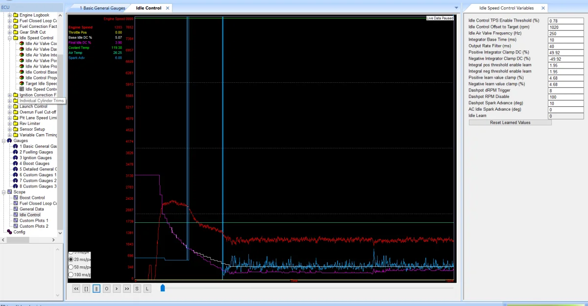Viewport: 588px width, 306px height.
Task: Click the [ ] stop button
Action: point(86,289)
